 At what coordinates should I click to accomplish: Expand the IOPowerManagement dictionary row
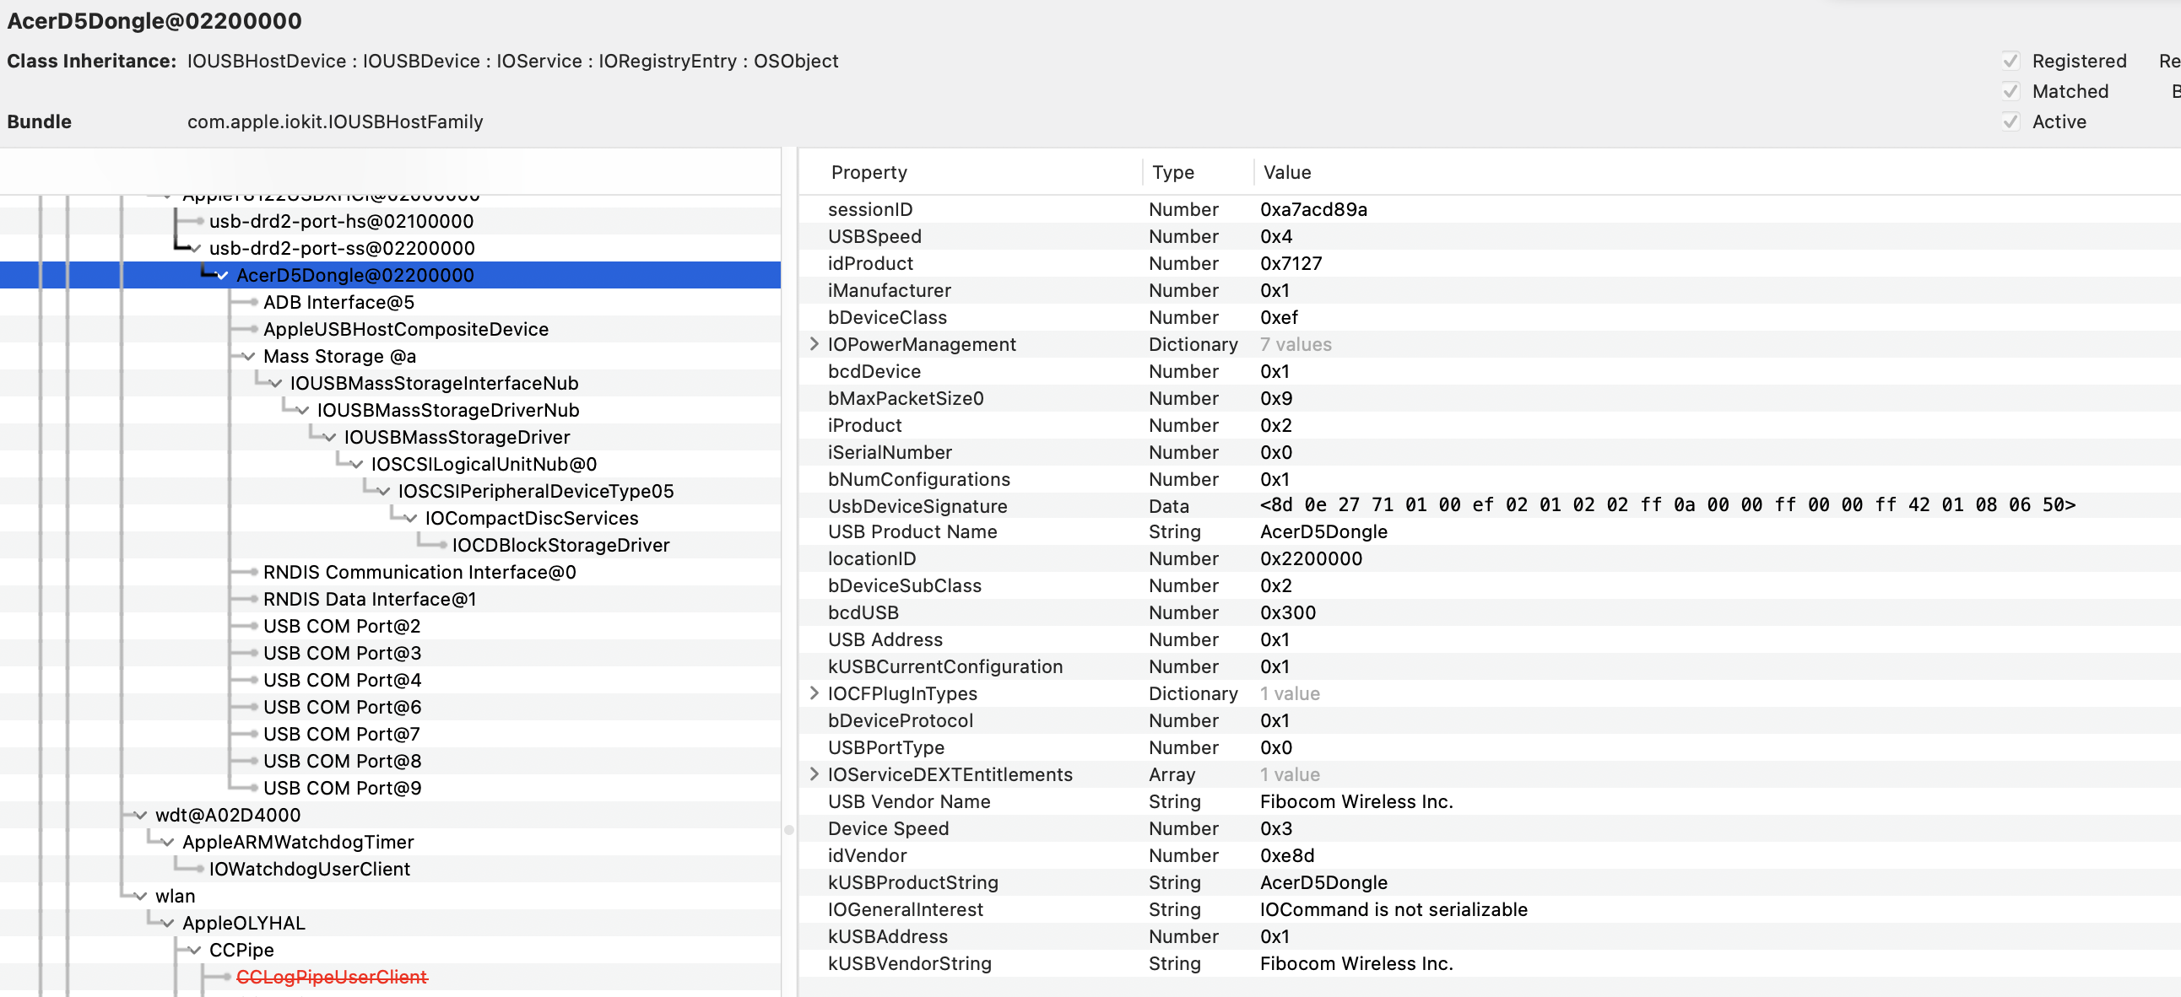click(x=814, y=343)
